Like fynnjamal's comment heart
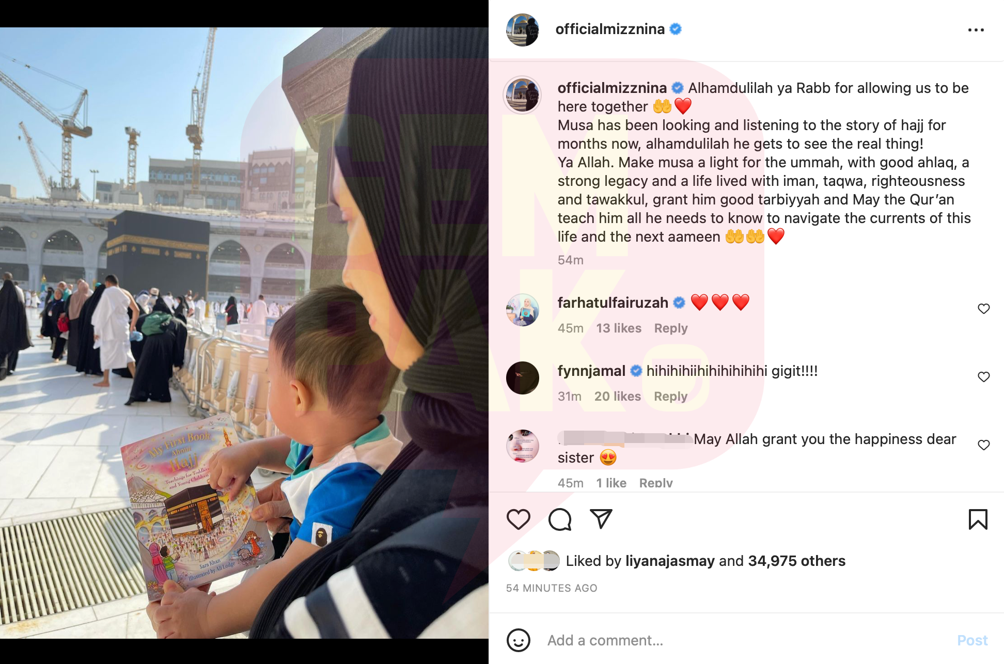This screenshot has height=664, width=1004. (984, 377)
